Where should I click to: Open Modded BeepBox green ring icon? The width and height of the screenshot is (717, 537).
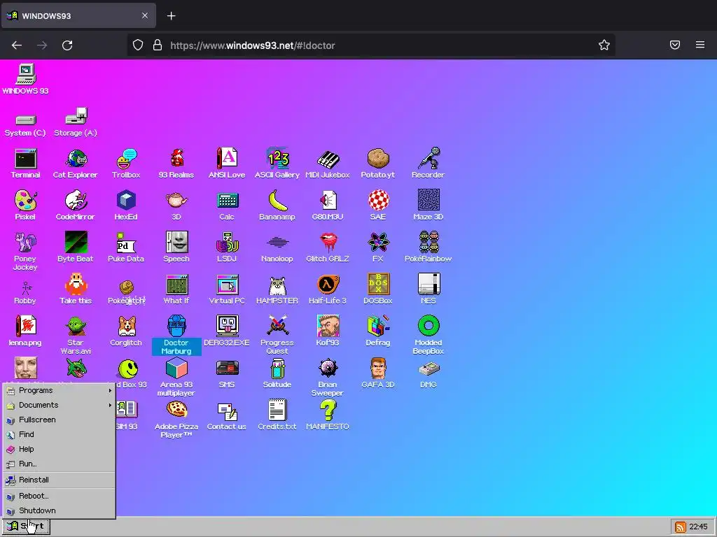[428, 335]
